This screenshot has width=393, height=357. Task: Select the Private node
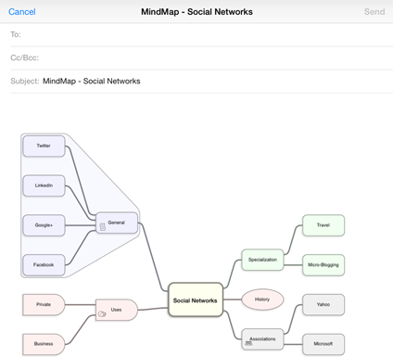pos(44,305)
